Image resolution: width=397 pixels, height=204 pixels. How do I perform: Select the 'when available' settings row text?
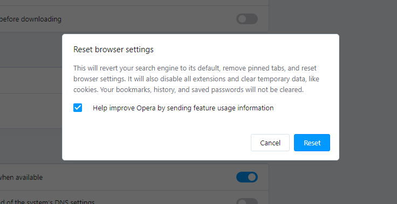(x=21, y=178)
